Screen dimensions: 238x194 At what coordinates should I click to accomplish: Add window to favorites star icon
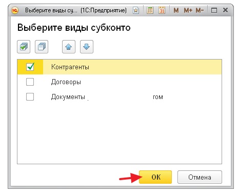pos(136,10)
